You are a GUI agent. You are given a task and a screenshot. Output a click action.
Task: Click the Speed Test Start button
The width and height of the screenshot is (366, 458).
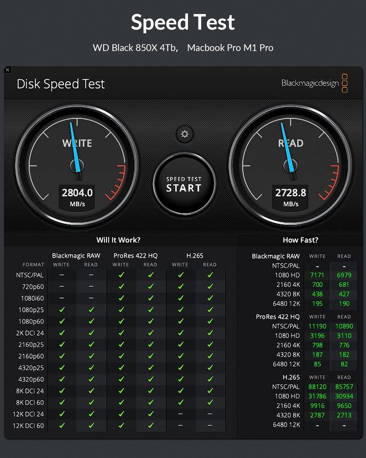point(184,184)
